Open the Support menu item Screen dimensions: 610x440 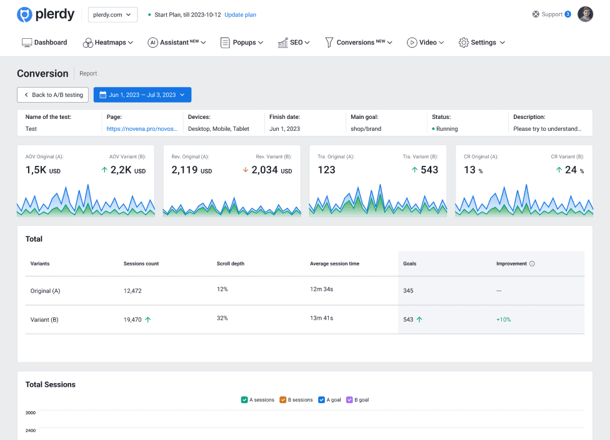click(x=551, y=14)
